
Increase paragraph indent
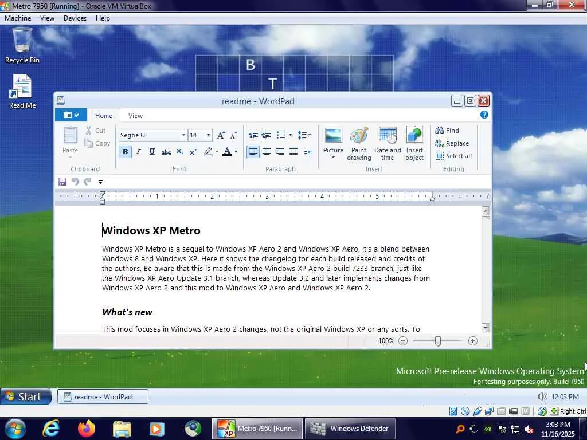tap(266, 135)
